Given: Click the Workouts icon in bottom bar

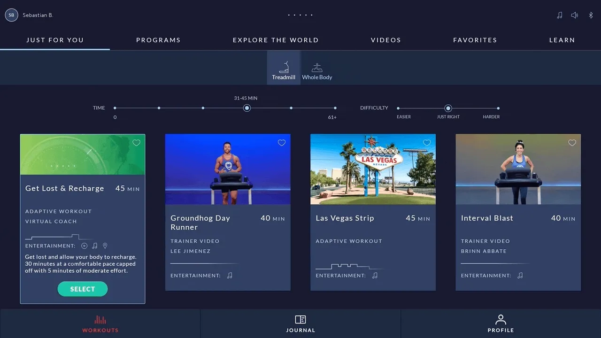Looking at the screenshot, I should (100, 320).
